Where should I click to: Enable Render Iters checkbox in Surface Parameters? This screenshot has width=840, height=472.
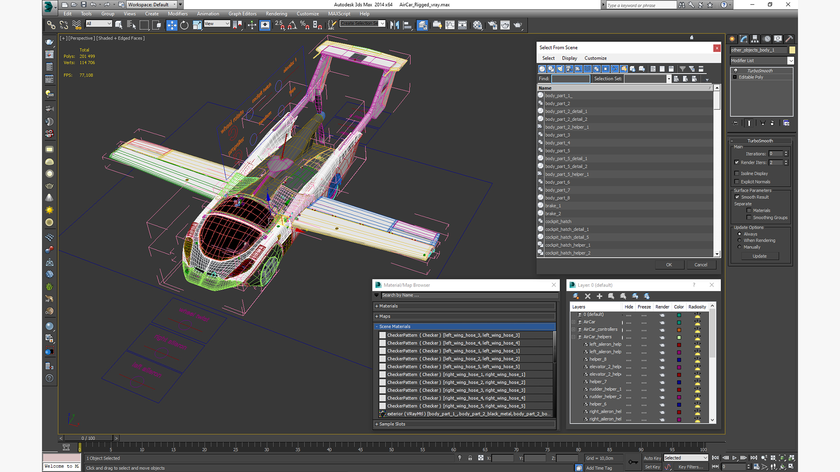coord(738,162)
